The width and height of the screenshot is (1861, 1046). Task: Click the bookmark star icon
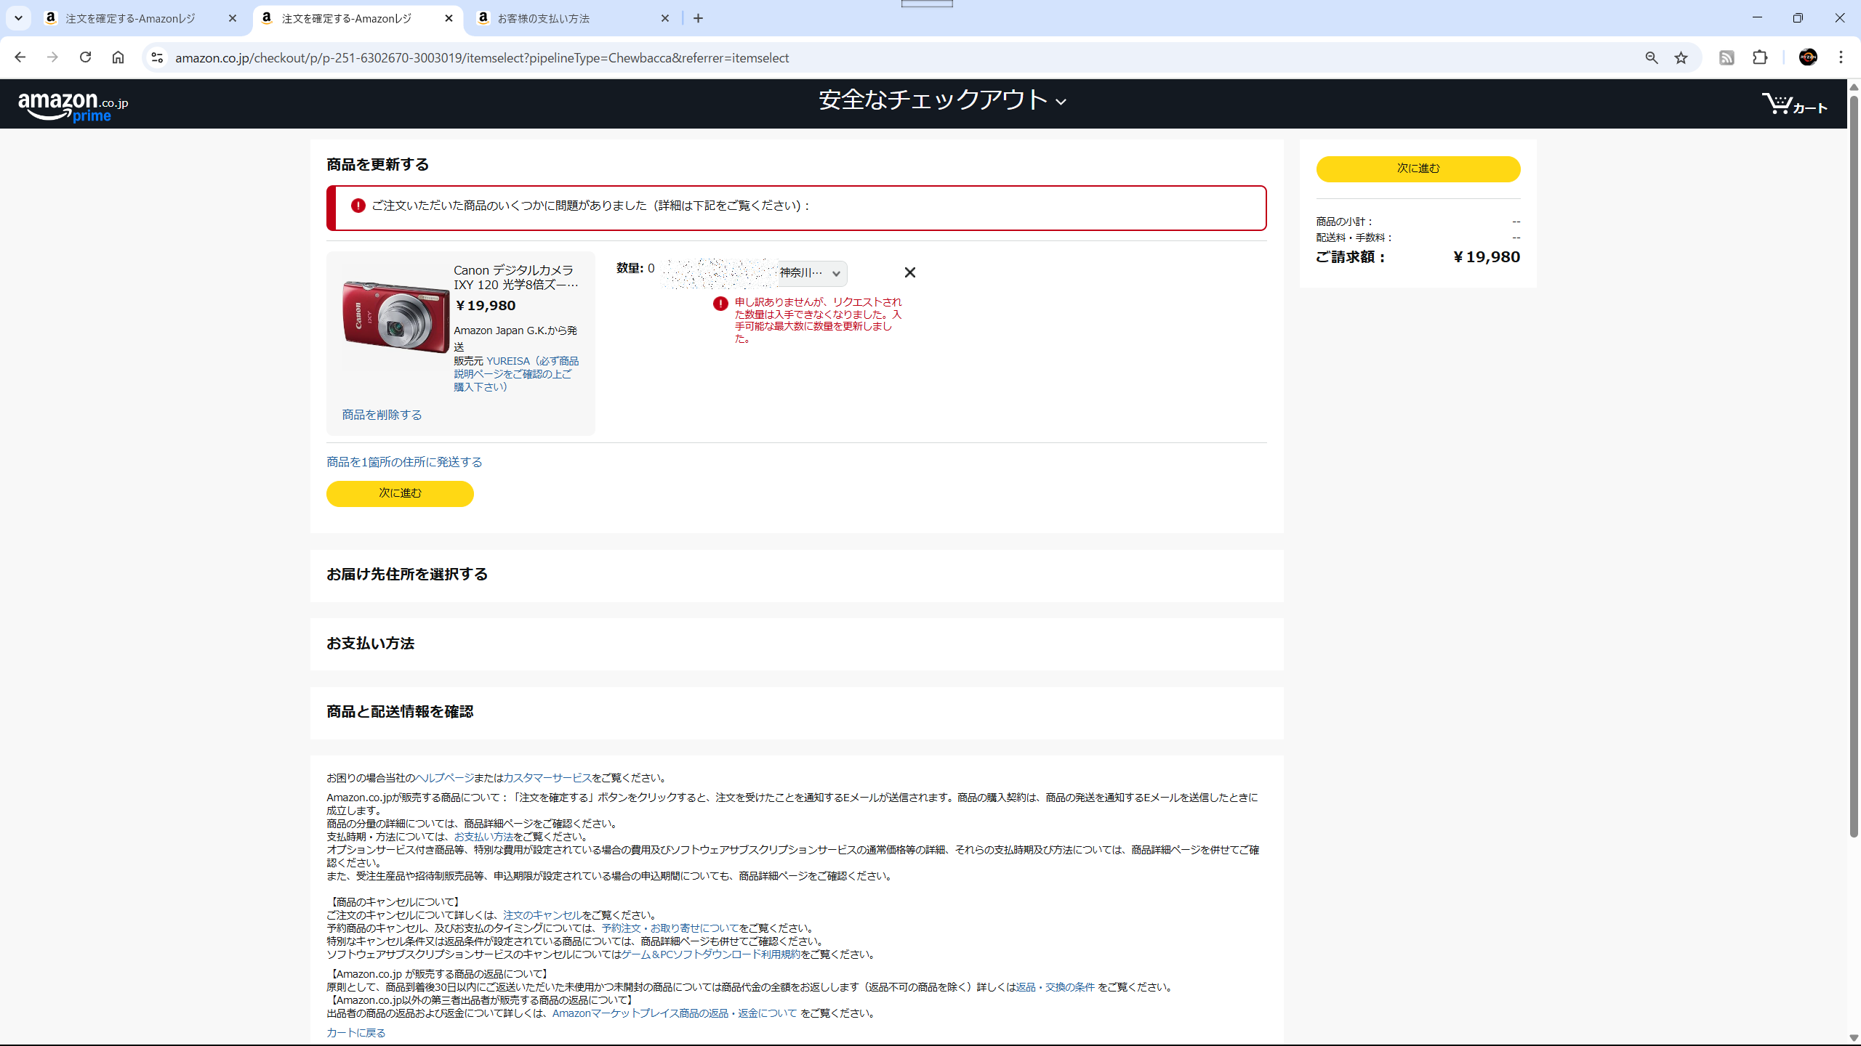point(1681,58)
